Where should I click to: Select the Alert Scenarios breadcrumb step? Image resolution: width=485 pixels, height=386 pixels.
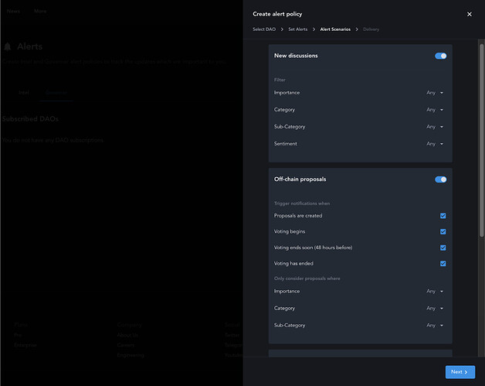point(335,29)
